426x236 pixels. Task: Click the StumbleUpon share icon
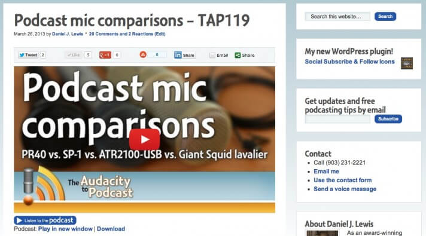tap(143, 55)
